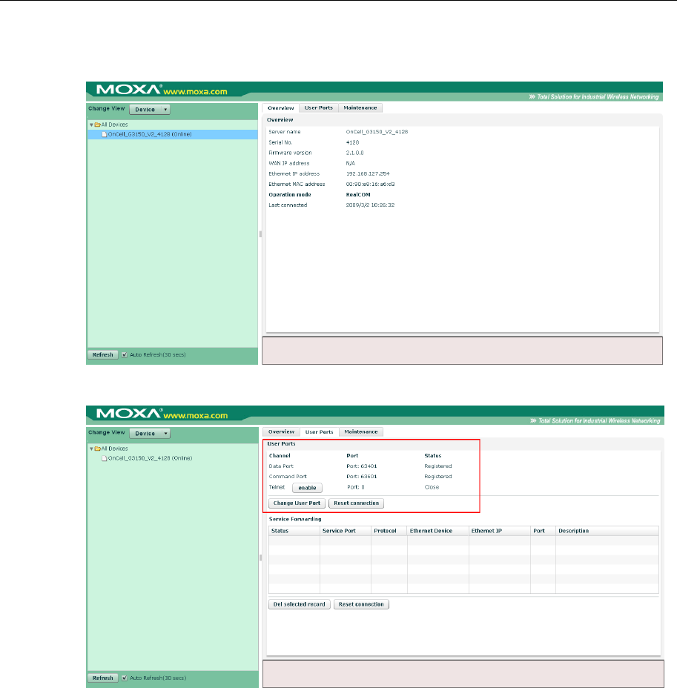Click Reset connection beside Change User Port
This screenshot has width=677, height=688.
tap(356, 503)
